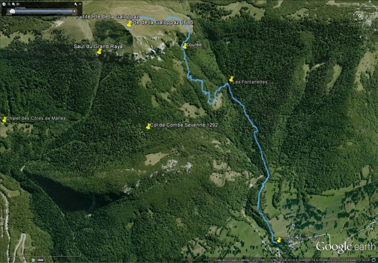Screen dimensions: 378x263
Task: Step the time slider forward to the next date
Action: [x=74, y=11]
